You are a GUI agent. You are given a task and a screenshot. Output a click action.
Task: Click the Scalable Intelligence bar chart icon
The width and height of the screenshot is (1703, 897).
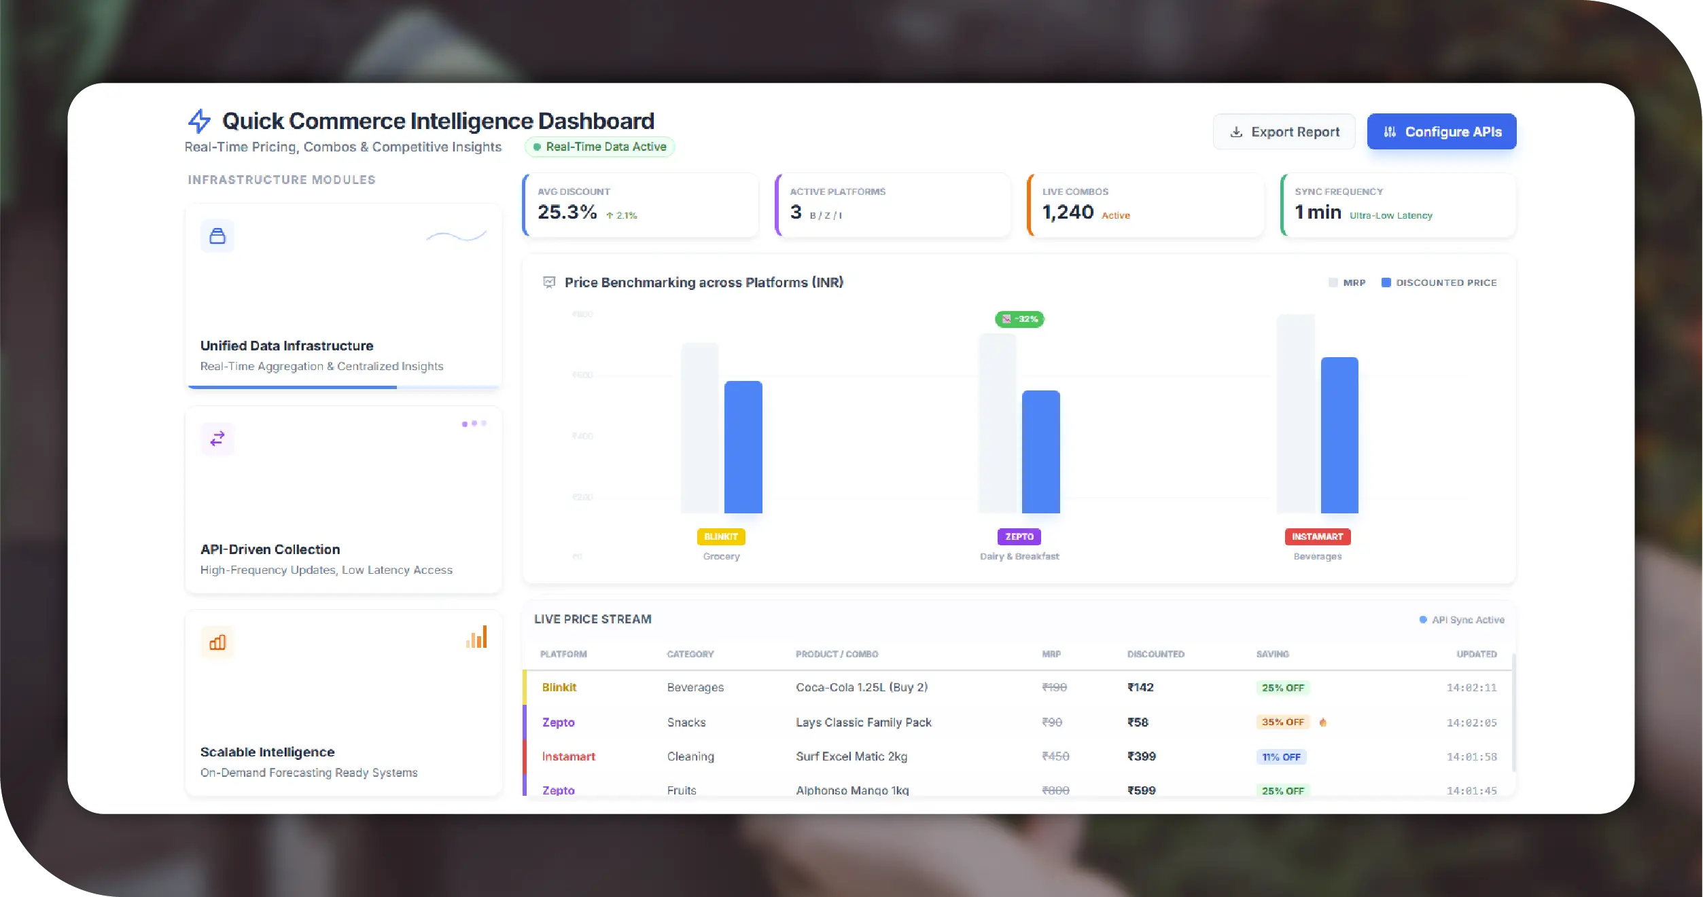pyautogui.click(x=217, y=642)
